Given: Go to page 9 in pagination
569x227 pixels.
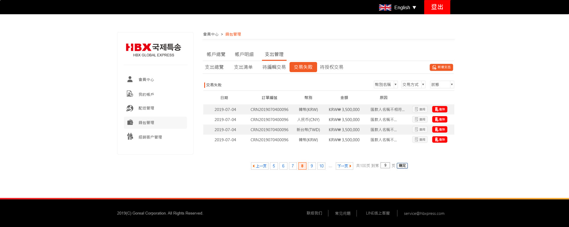Looking at the screenshot, I should [x=311, y=166].
